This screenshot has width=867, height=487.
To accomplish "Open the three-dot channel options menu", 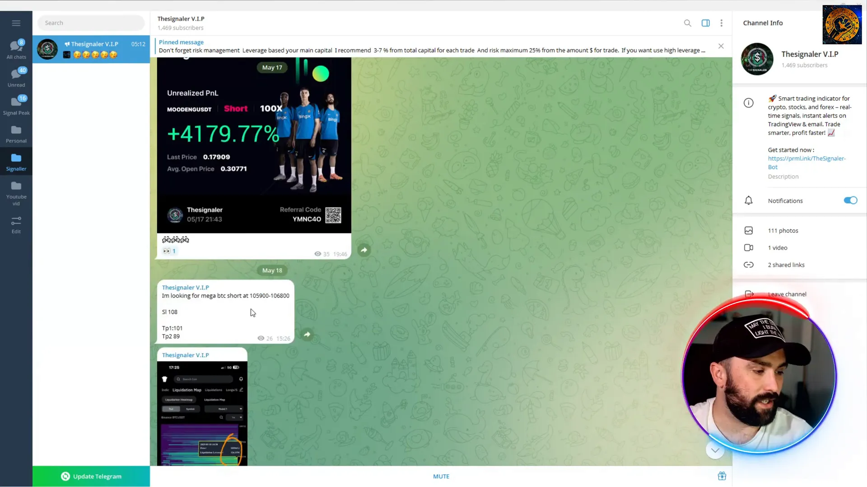I will point(722,23).
